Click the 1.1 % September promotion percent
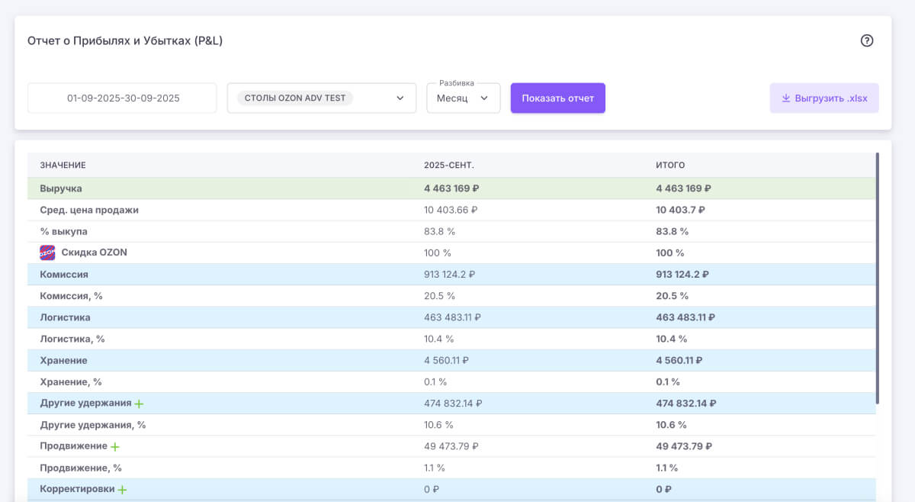This screenshot has width=915, height=502. tap(435, 468)
